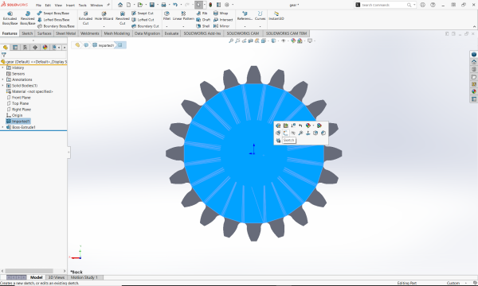Choose Boundary Boss/Base
Screen dimensions: 478x286
(56, 26)
